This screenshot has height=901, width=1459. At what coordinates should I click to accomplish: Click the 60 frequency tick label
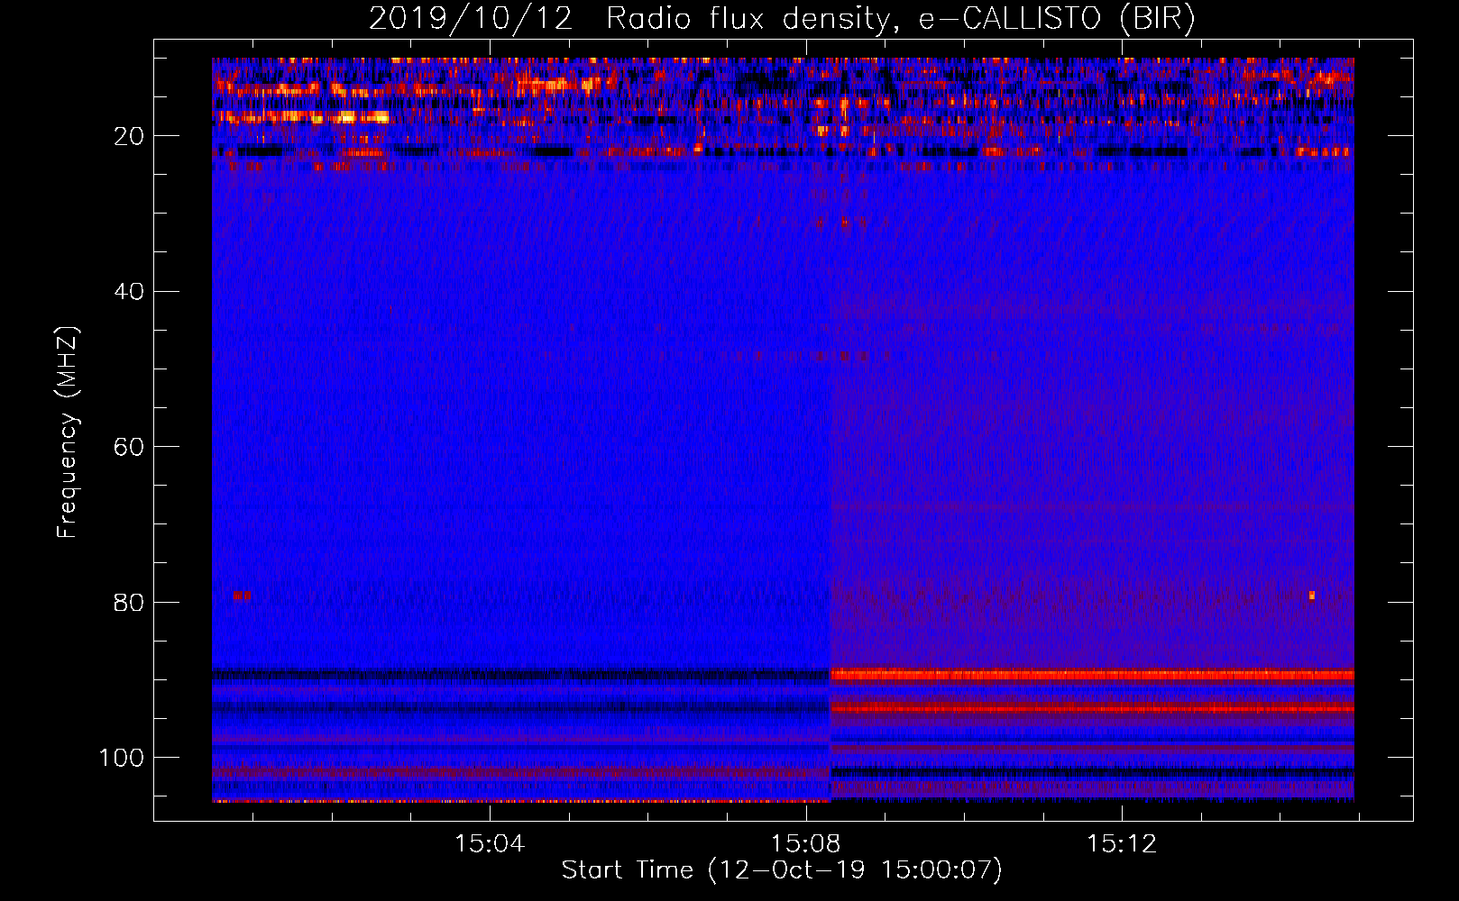coord(130,447)
